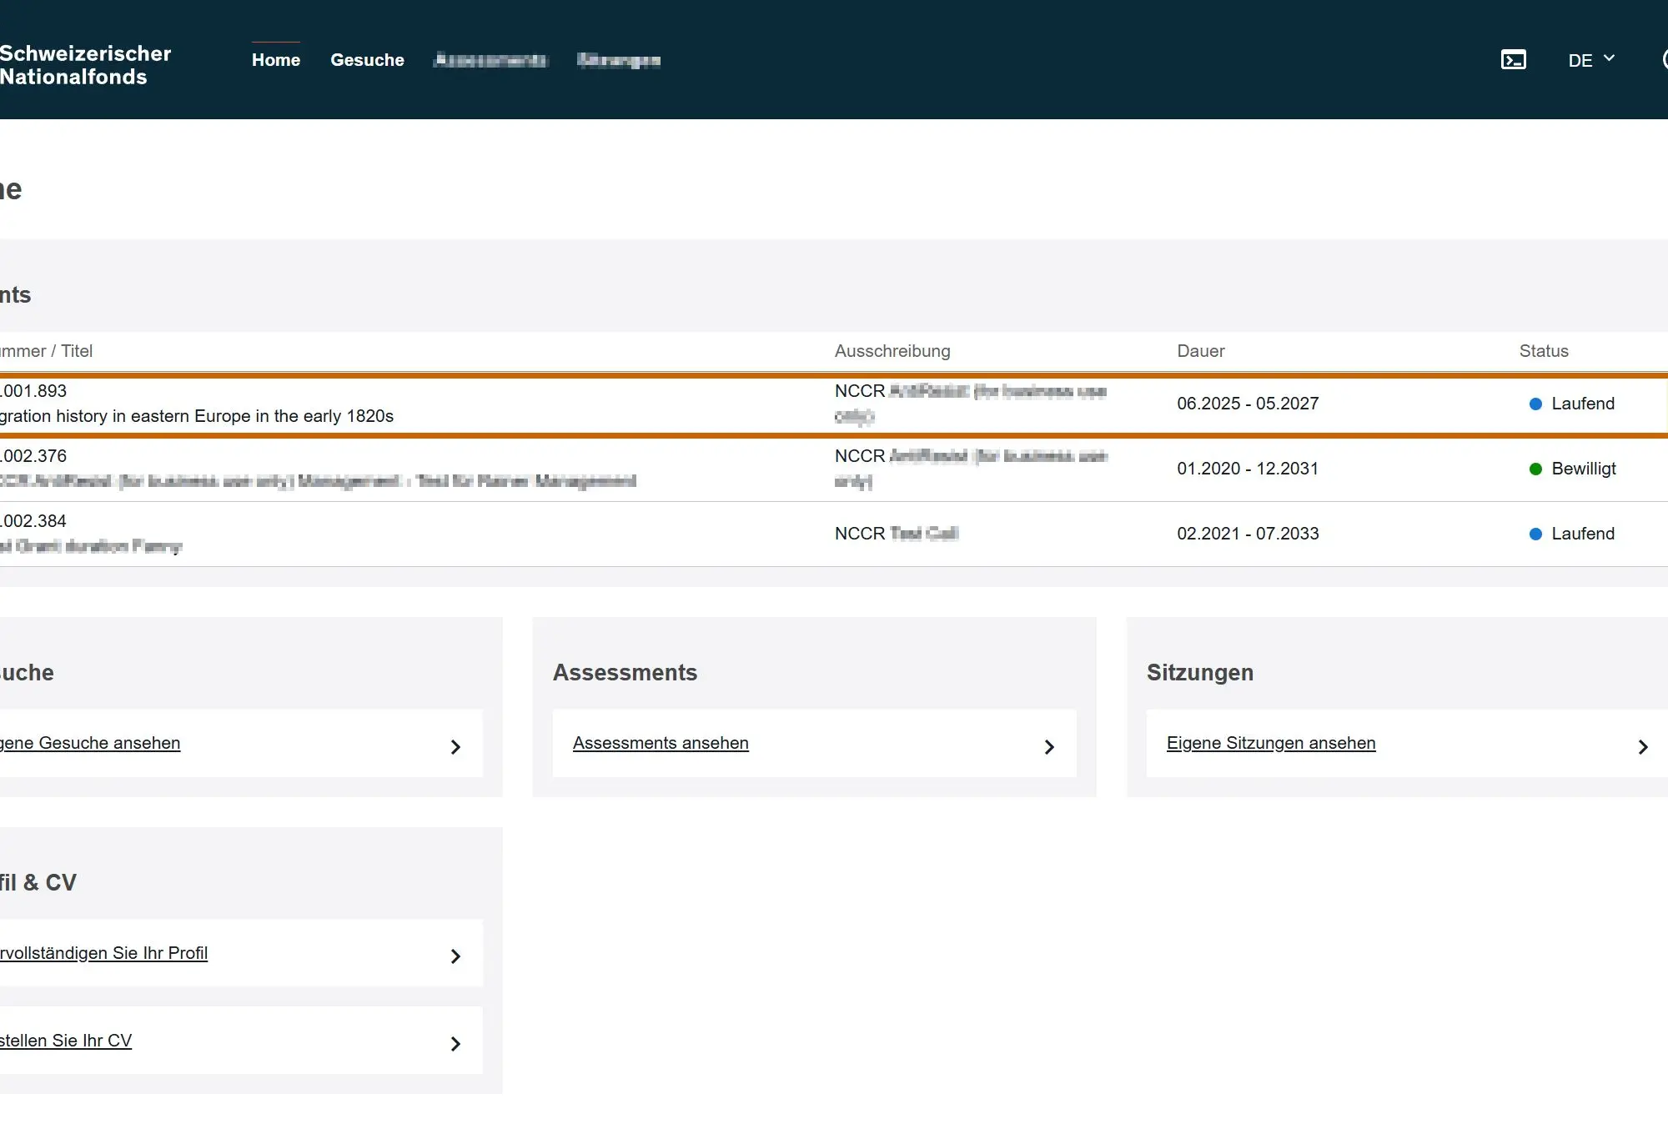Screen dimensions: 1668x1129
Task: Click the Status column header
Action: click(1544, 351)
